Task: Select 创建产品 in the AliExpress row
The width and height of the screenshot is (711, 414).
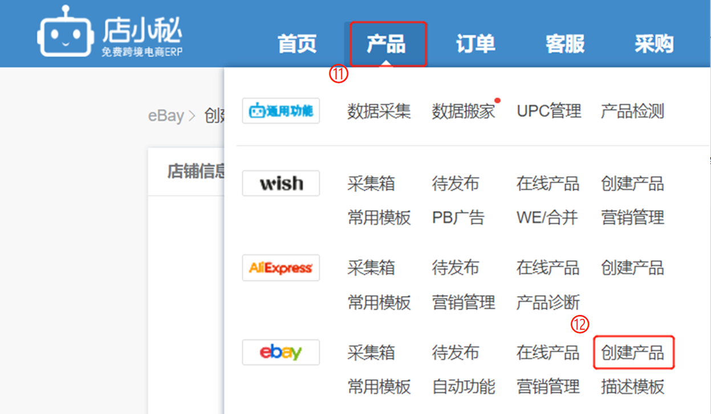Action: pos(633,268)
